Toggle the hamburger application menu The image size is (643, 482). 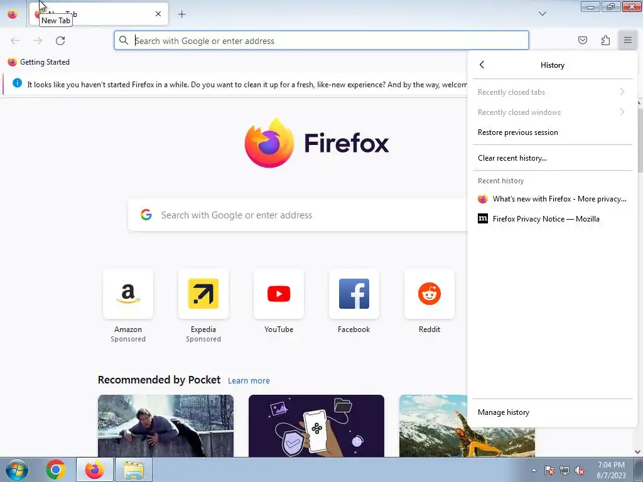(628, 40)
